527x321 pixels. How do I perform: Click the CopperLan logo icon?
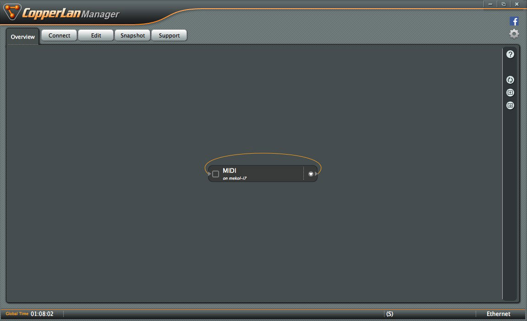tap(11, 12)
